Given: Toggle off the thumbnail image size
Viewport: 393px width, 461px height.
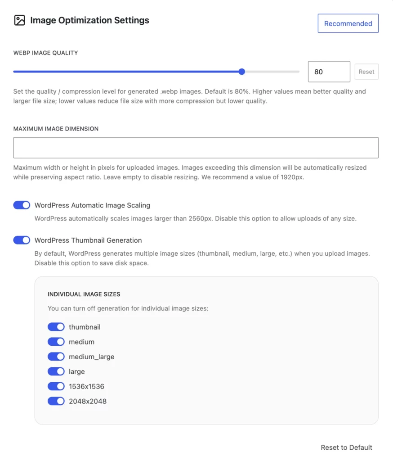Looking at the screenshot, I should (56, 327).
